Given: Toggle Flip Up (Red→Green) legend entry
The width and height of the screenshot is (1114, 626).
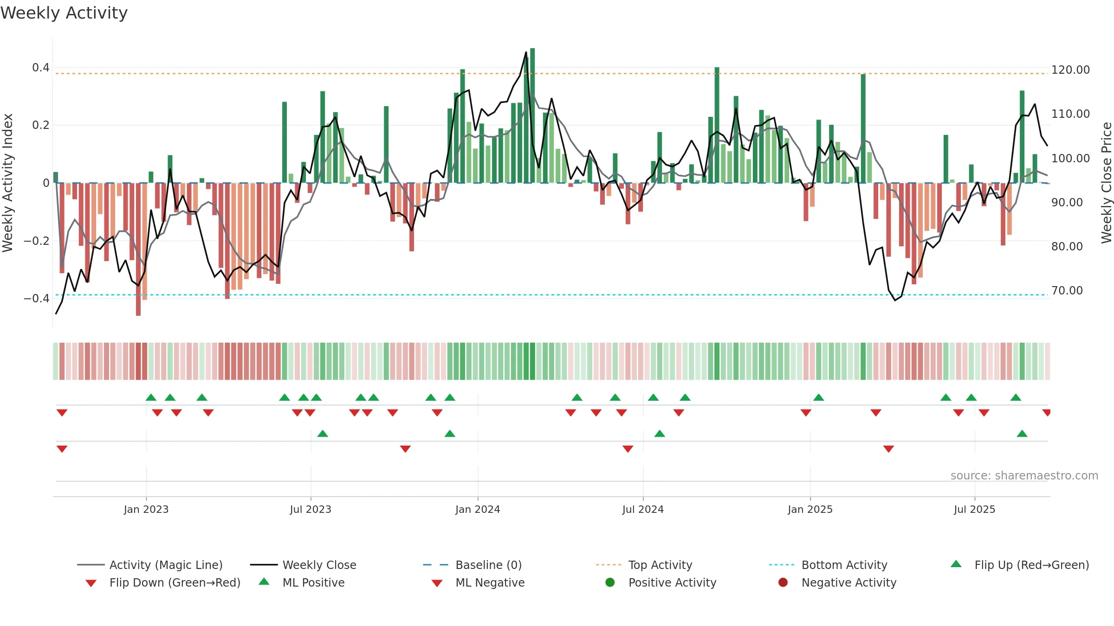Looking at the screenshot, I should click(x=1020, y=565).
